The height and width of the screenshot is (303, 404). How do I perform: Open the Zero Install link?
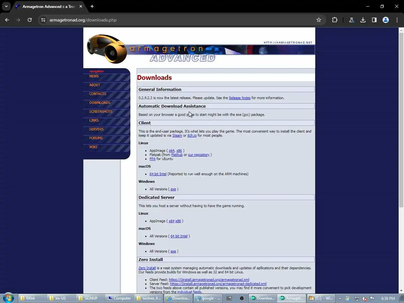(x=147, y=268)
